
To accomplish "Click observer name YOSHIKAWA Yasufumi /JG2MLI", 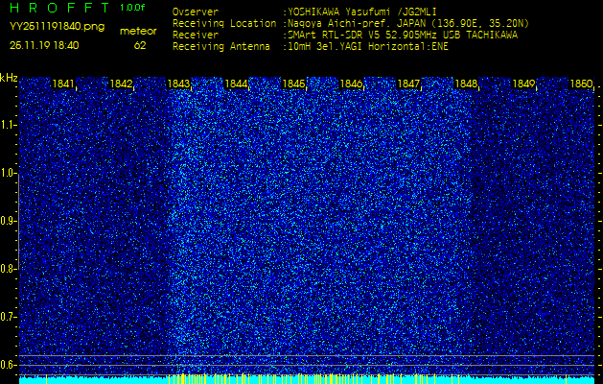I will [x=362, y=12].
